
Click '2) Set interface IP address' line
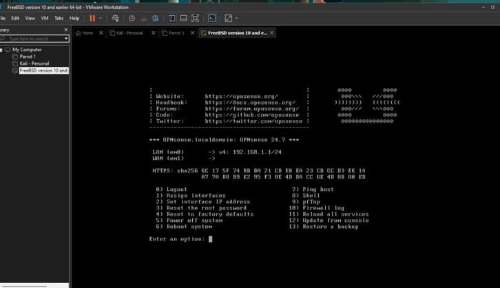[203, 202]
